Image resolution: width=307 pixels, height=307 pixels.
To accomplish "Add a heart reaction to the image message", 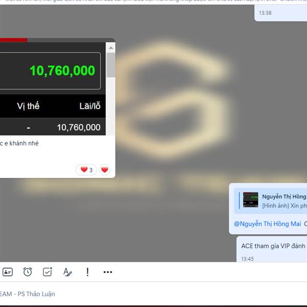I will (x=105, y=170).
